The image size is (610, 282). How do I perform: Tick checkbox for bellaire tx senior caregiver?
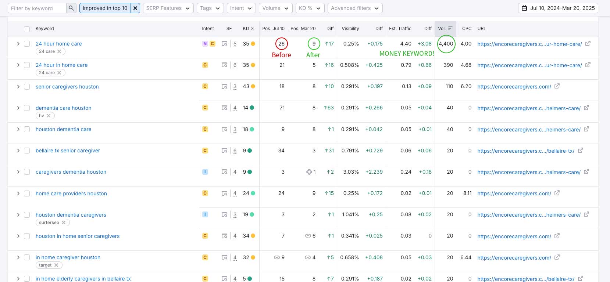click(x=27, y=151)
